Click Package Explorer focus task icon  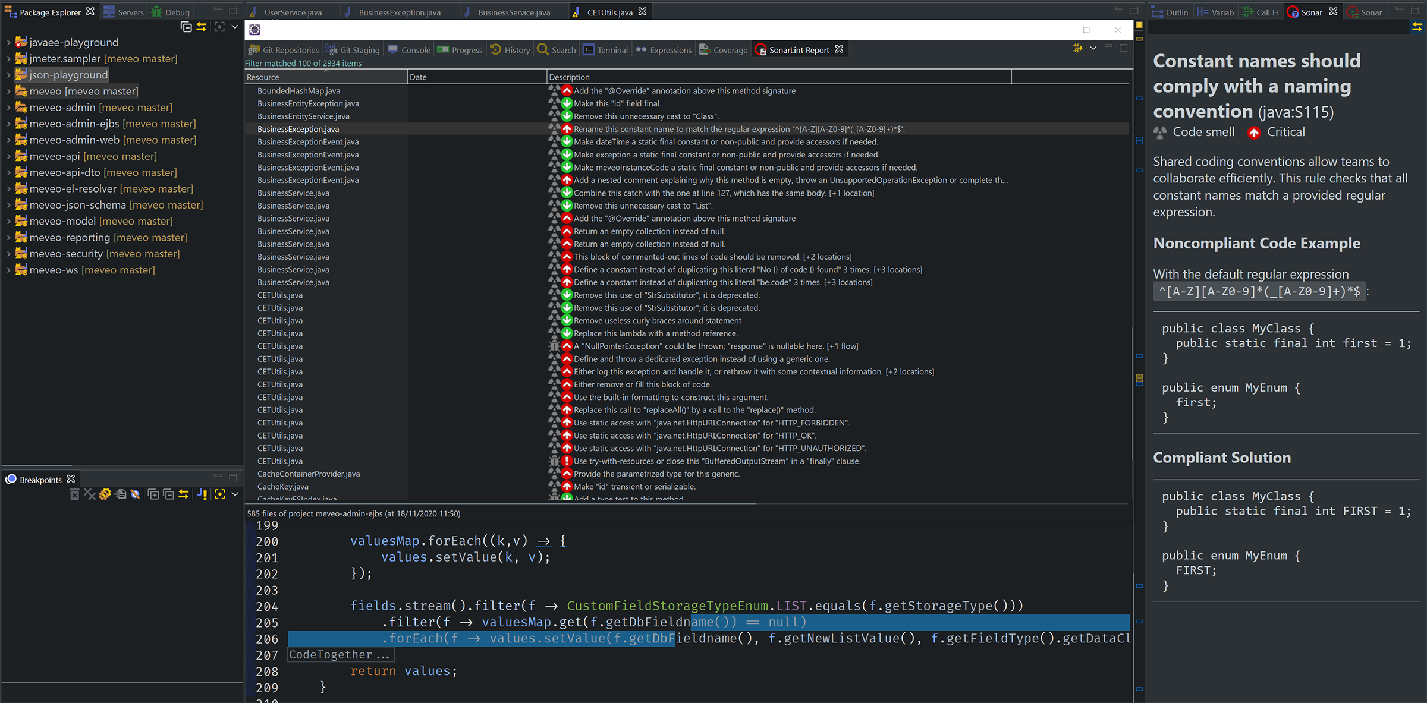(219, 27)
